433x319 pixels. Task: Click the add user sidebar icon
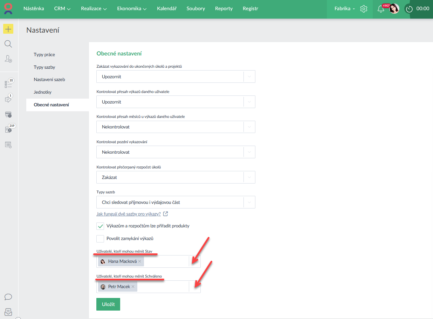(x=8, y=59)
